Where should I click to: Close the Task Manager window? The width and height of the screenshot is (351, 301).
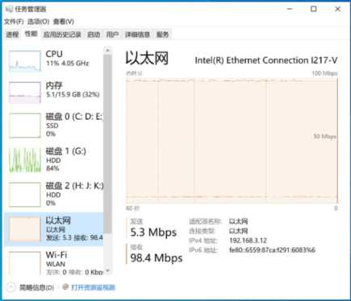click(338, 9)
